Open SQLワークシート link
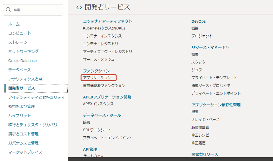The image size is (273, 161). coord(97,130)
